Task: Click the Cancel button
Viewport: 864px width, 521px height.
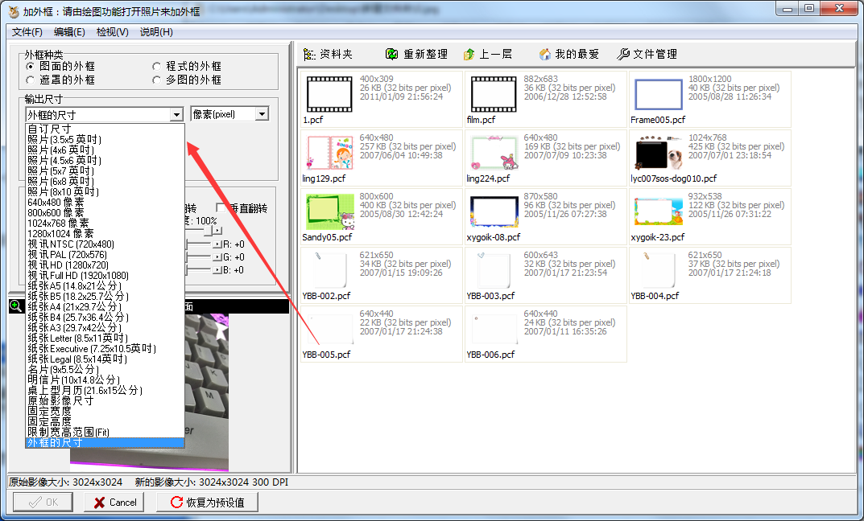Action: coord(114,502)
